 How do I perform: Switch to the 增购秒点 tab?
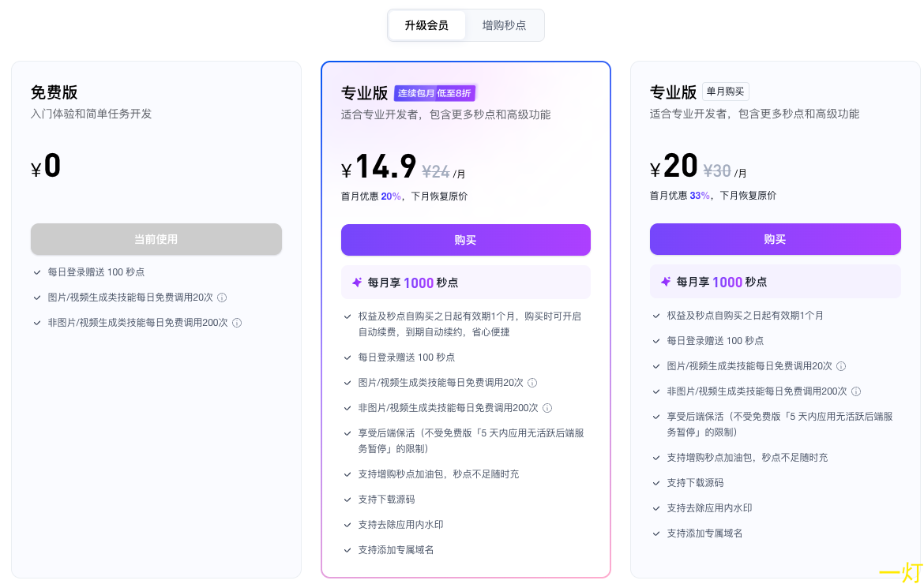(504, 25)
